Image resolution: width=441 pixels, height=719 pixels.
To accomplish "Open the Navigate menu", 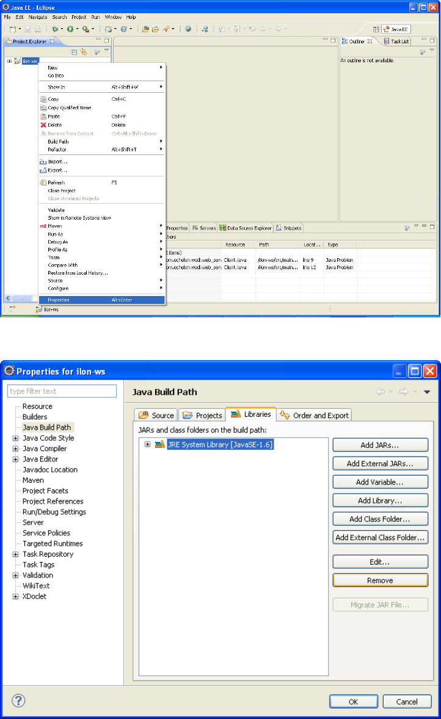I will pos(38,17).
